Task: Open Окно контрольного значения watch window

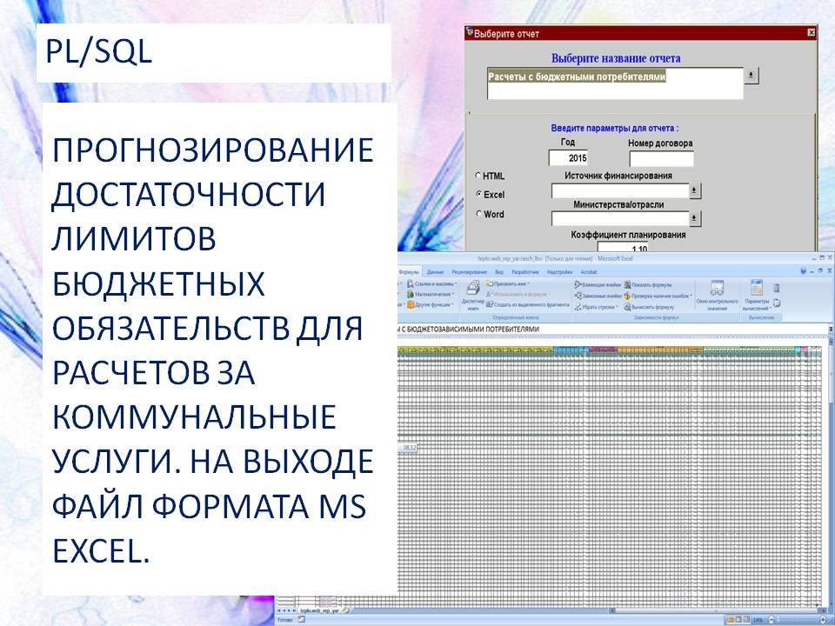Action: click(717, 296)
